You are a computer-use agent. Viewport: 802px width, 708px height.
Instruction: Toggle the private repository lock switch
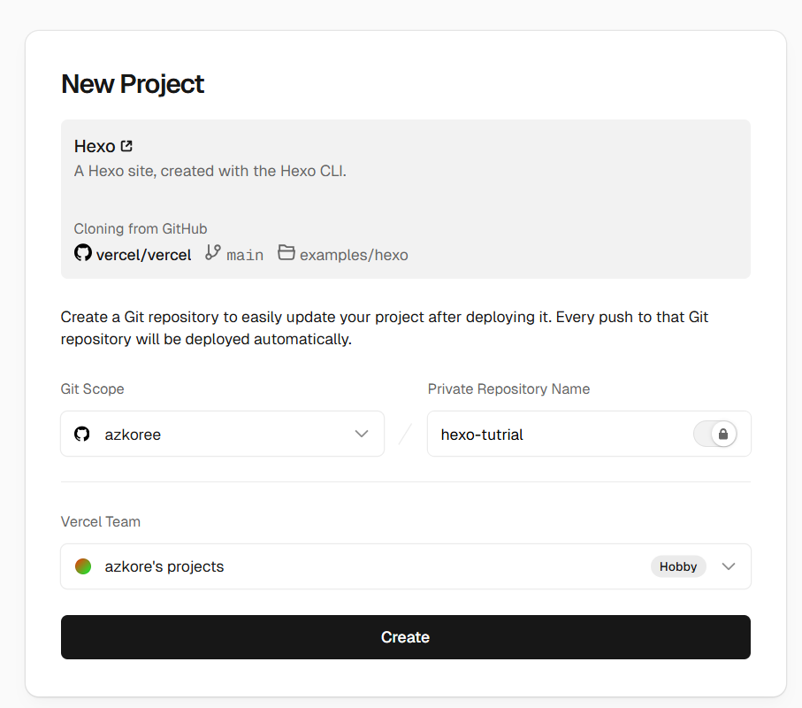click(715, 434)
